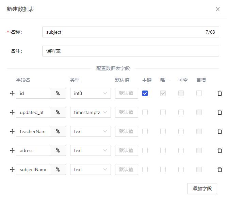Focus the 名称 input containing subject
Image resolution: width=227 pixels, height=211 pixels.
(131, 32)
